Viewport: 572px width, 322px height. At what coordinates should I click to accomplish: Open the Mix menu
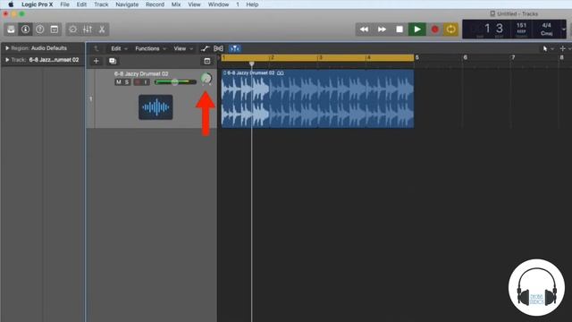coord(176,4)
